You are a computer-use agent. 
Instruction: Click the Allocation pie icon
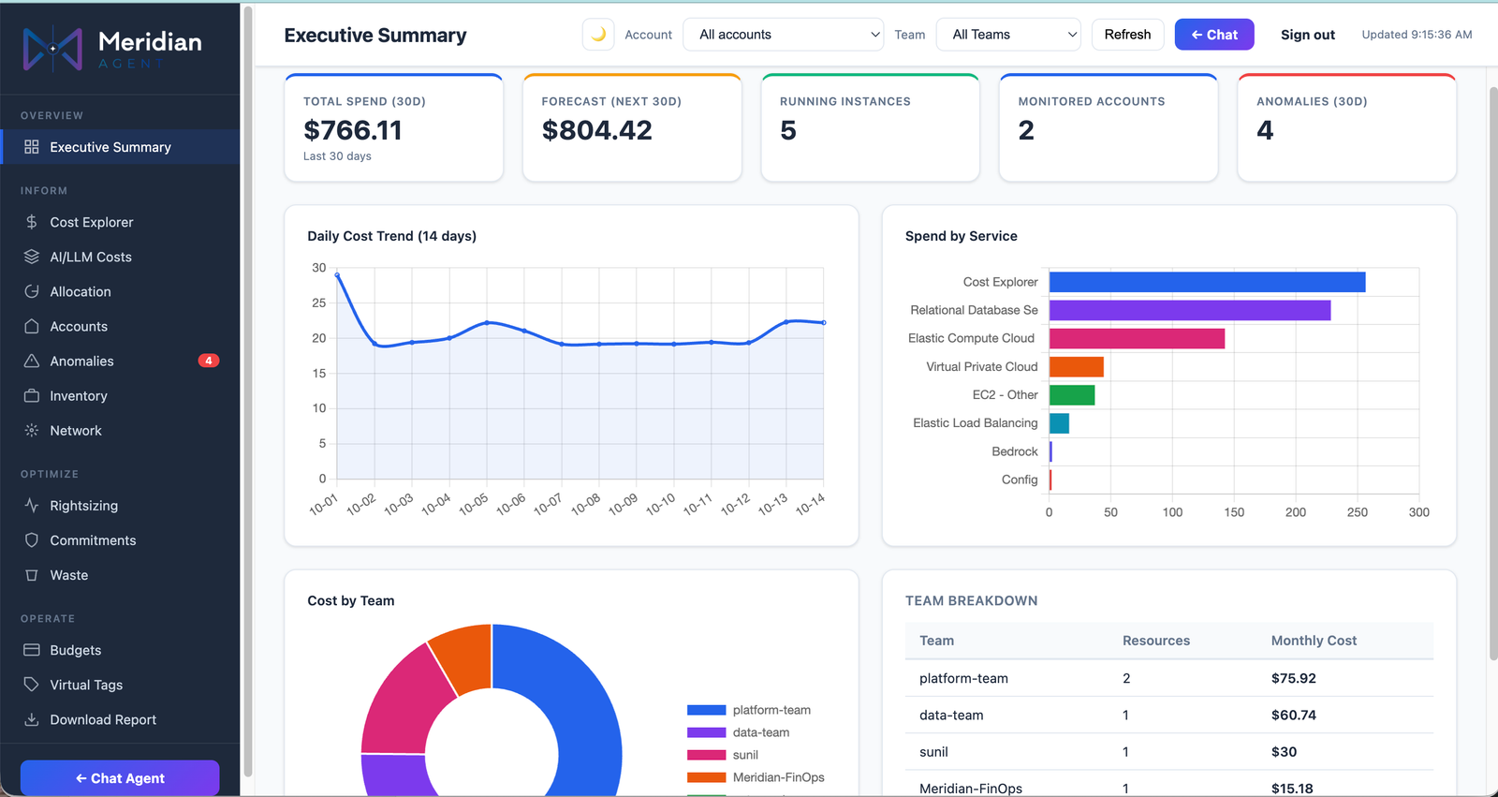32,291
